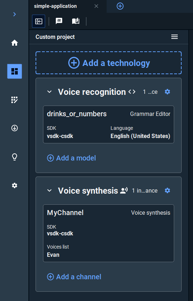
Task: Open the downloads icon in sidebar
Action: coord(15,128)
